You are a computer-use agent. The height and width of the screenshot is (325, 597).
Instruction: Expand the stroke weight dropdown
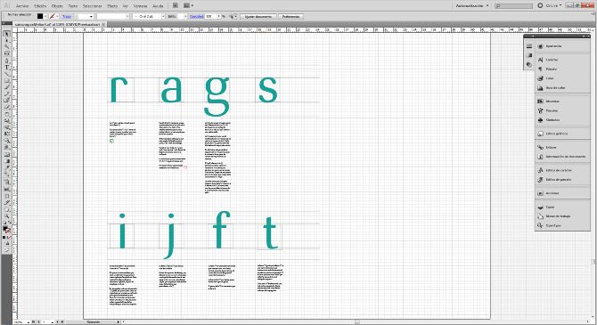tap(91, 17)
